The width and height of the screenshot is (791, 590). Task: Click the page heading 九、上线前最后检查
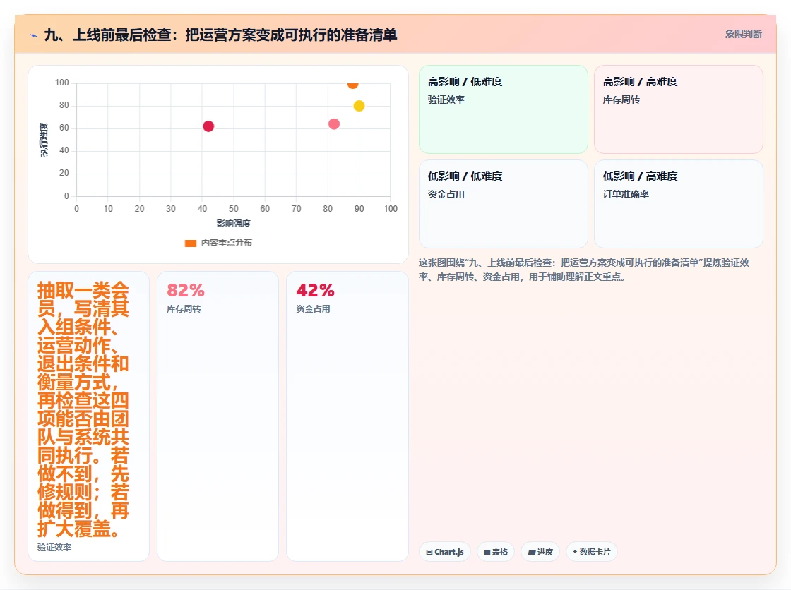(220, 35)
